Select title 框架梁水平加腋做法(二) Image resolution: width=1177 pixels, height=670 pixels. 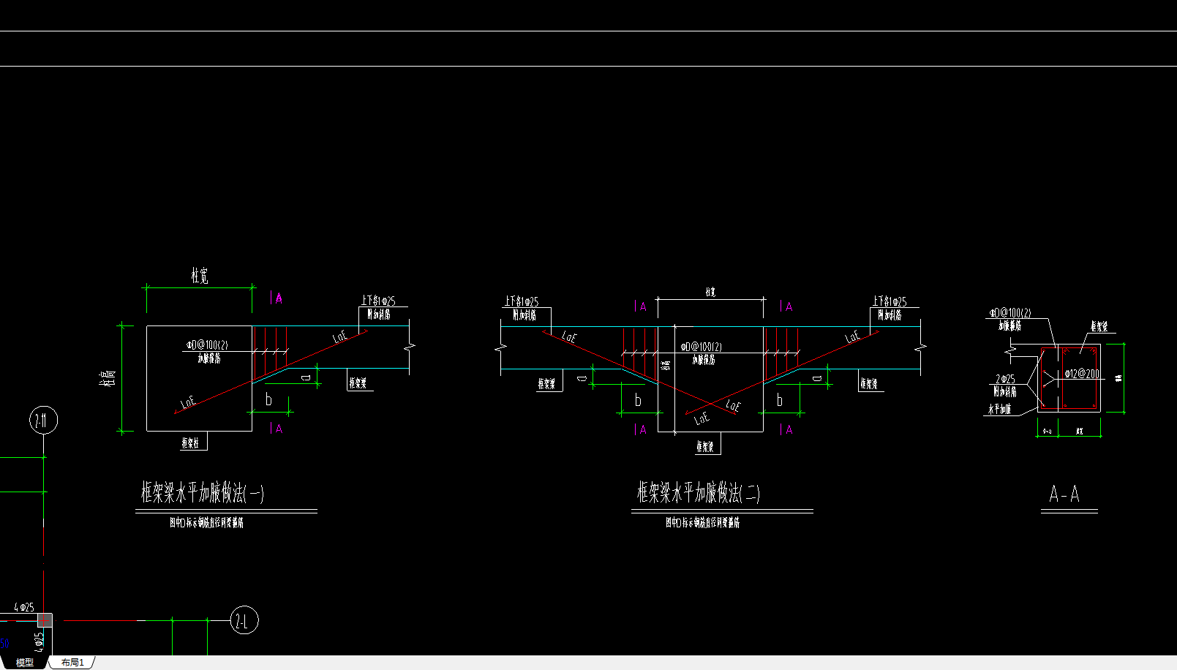click(x=699, y=492)
